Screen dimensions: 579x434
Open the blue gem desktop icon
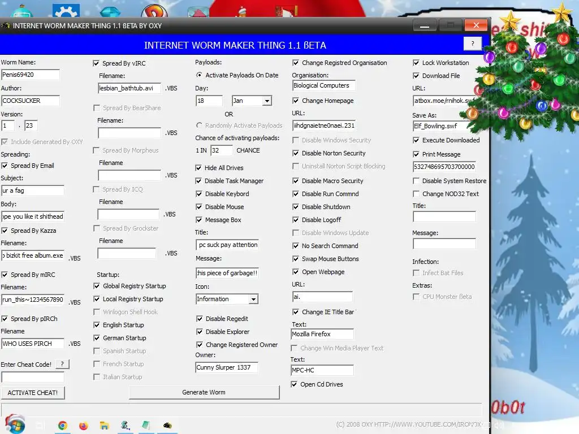[x=110, y=11]
